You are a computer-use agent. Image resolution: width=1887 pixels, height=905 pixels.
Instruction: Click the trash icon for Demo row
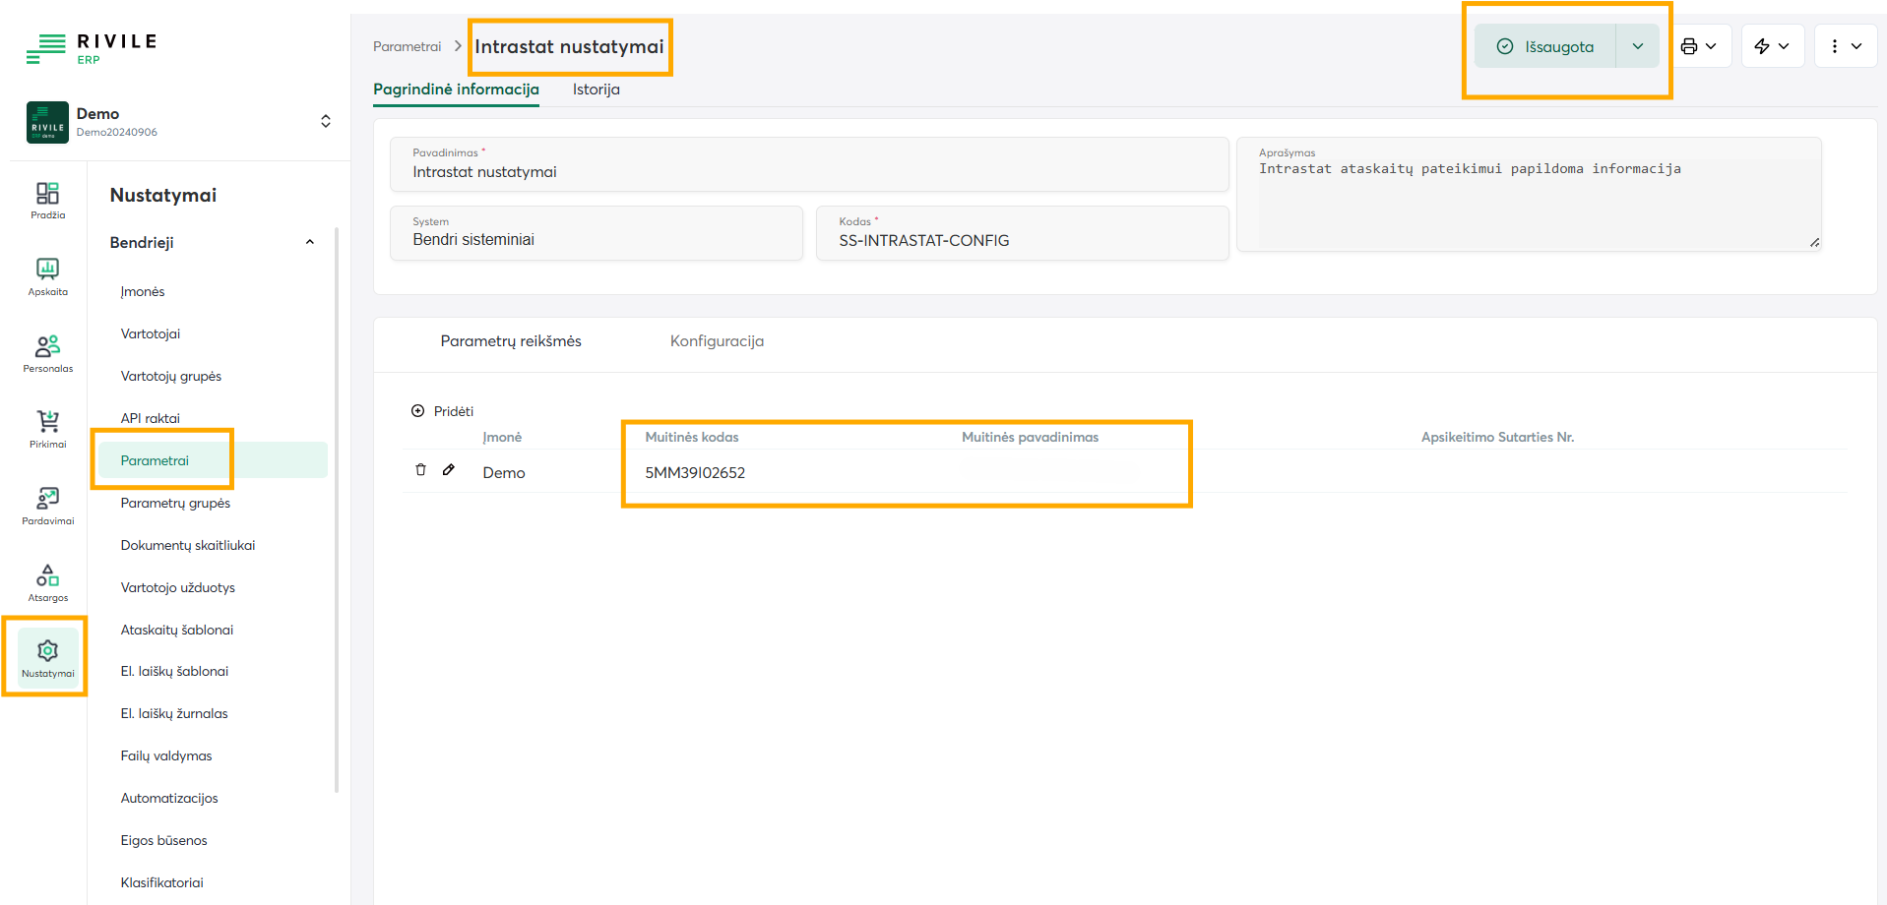point(420,470)
